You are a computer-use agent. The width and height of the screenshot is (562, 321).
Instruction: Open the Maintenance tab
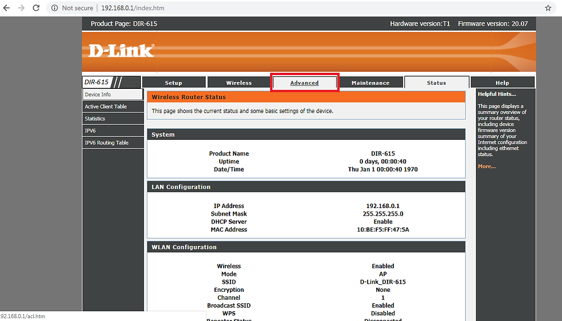tap(370, 83)
